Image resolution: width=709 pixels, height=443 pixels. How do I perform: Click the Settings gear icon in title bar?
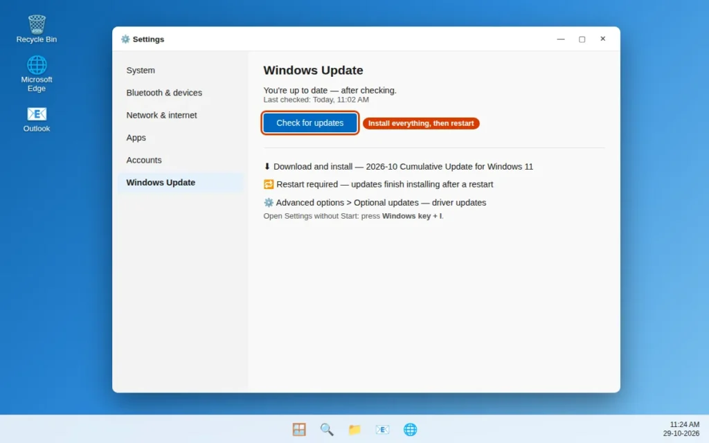pos(125,39)
